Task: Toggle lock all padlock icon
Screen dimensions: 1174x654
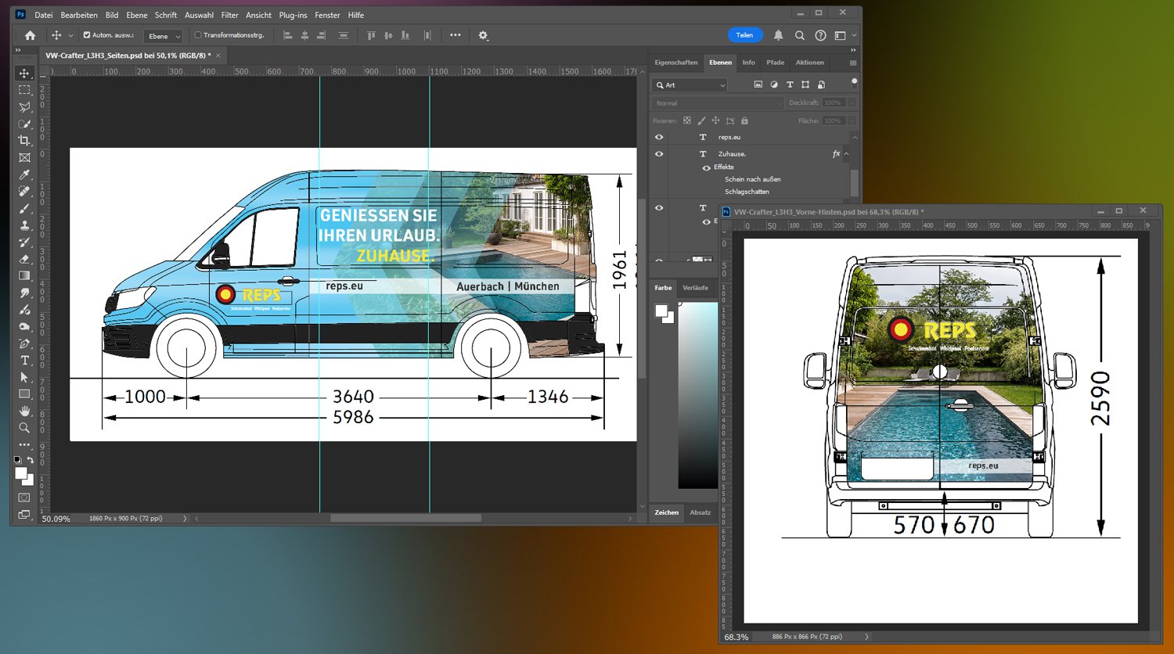Action: (x=744, y=120)
